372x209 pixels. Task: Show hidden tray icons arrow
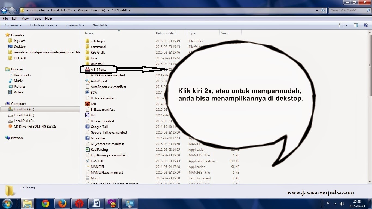pos(335,204)
